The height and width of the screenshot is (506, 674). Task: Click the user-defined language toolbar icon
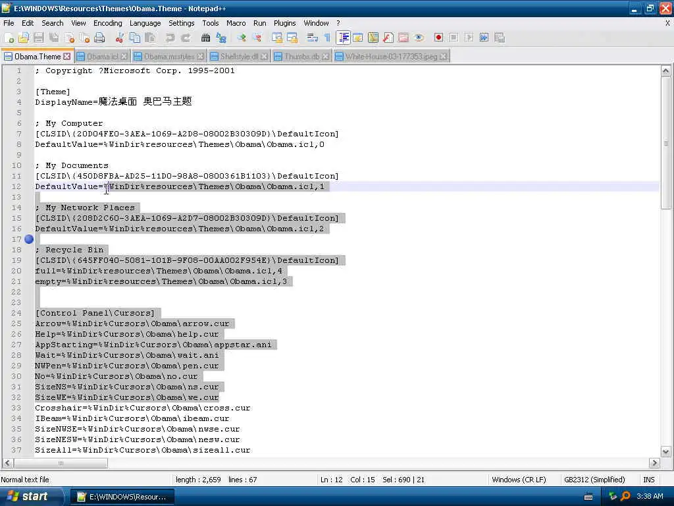pyautogui.click(x=357, y=38)
